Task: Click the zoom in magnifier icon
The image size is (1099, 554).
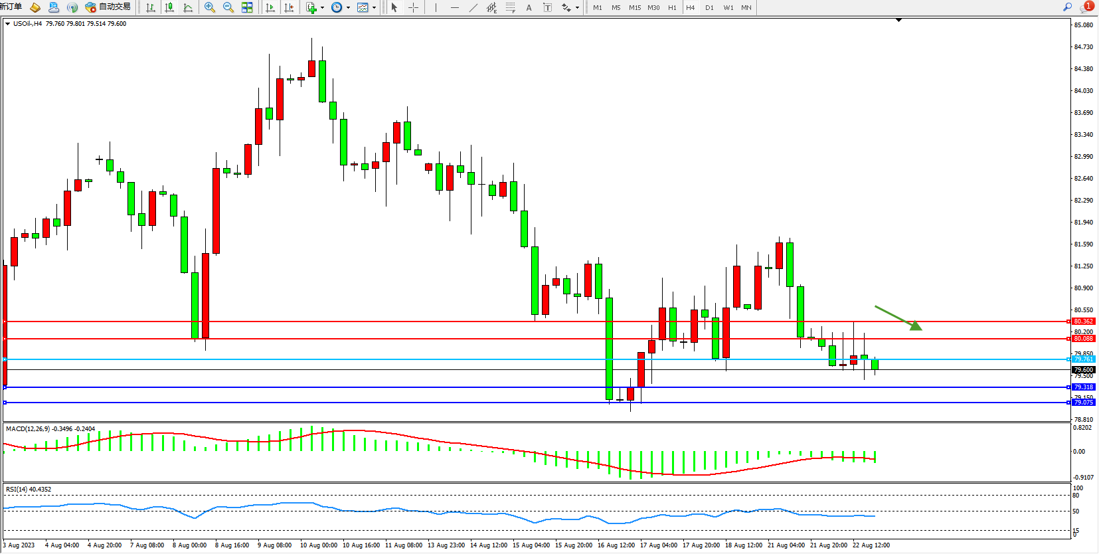Action: [210, 7]
